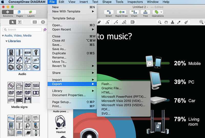This screenshot has height=138, width=205.
Task: Export to Microsoft Visio 2013 (VSDX)...
Action: point(124,105)
